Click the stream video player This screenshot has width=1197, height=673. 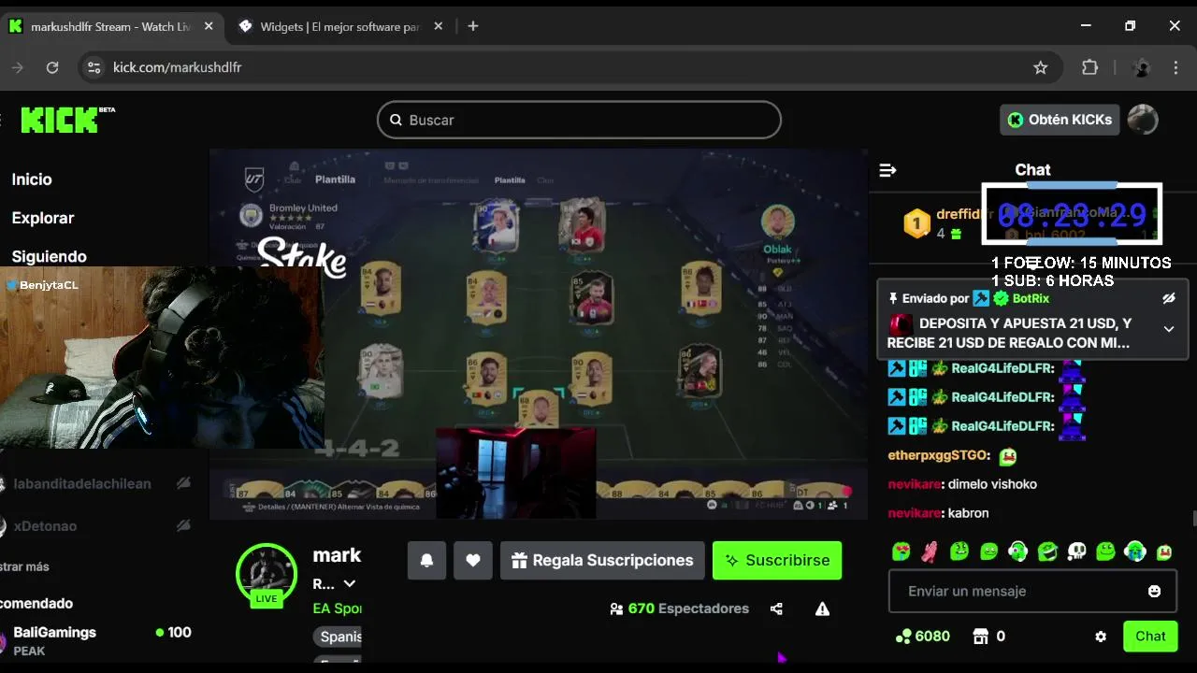(539, 334)
